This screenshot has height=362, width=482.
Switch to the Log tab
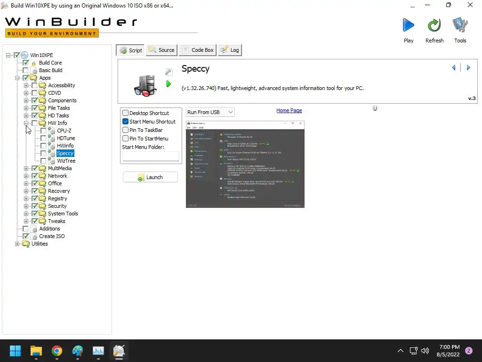[x=230, y=50]
